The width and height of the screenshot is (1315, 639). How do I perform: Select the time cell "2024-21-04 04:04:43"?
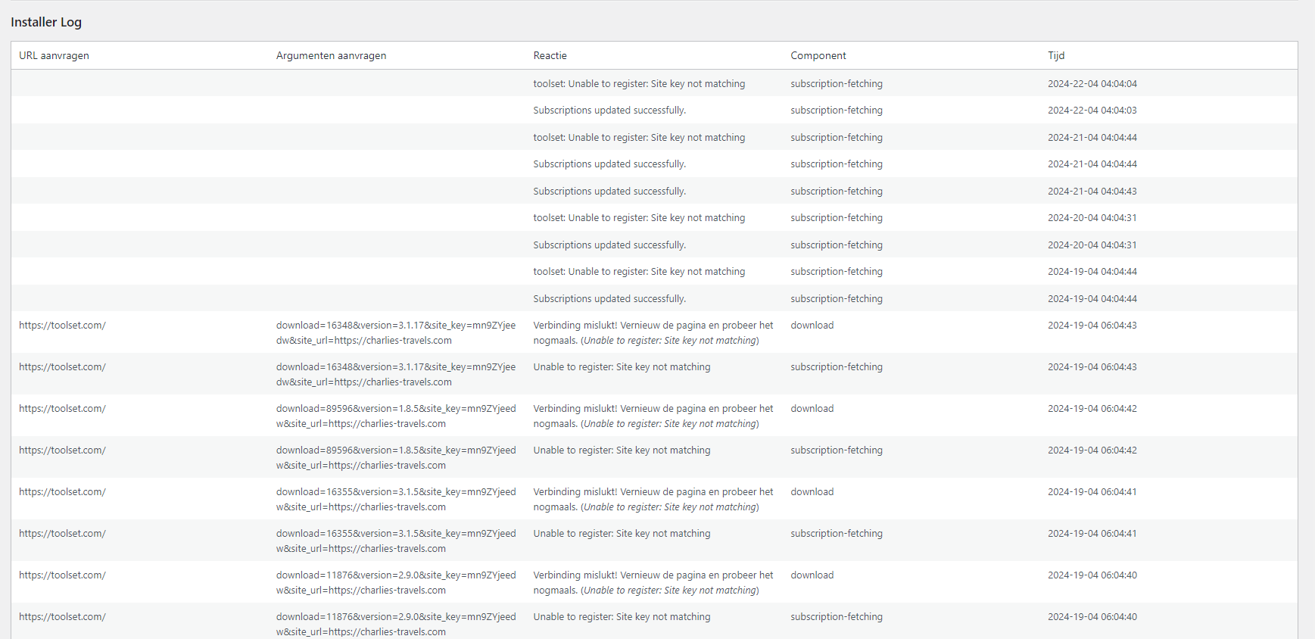point(1092,192)
